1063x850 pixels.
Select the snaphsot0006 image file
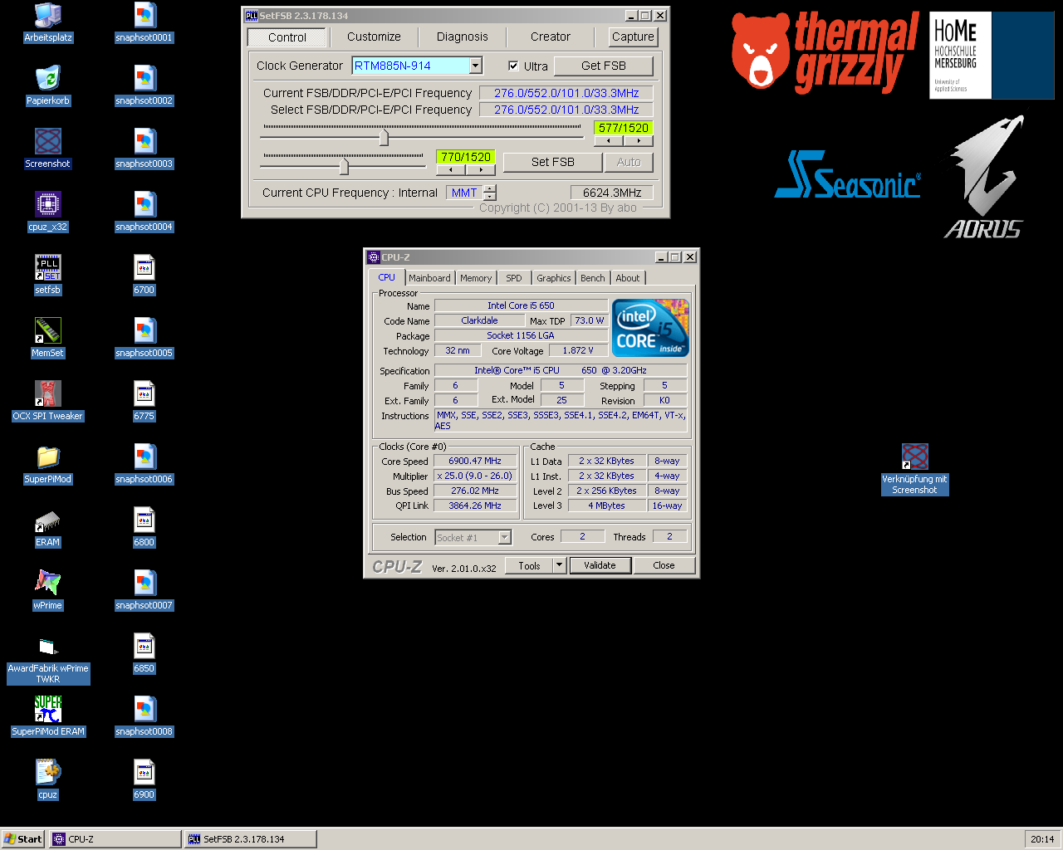click(145, 464)
